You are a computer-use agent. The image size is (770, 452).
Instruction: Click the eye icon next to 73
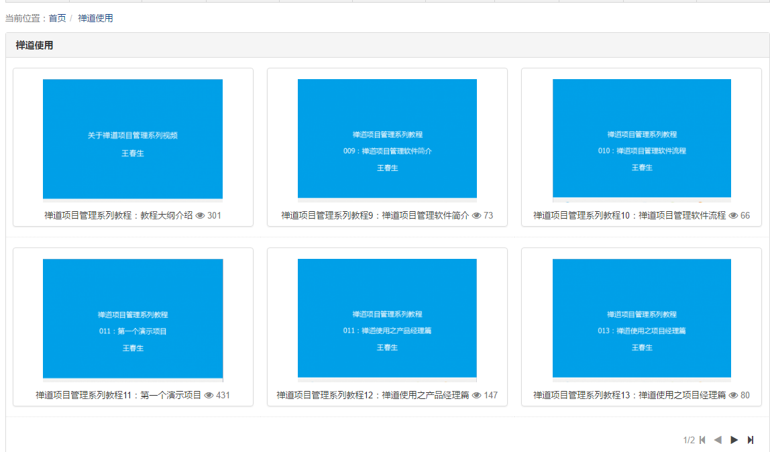pos(476,216)
